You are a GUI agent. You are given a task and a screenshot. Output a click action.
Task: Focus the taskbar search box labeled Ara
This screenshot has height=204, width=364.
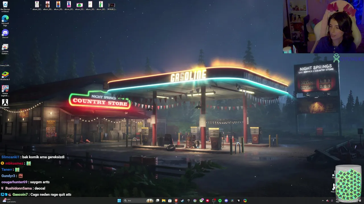point(138,201)
